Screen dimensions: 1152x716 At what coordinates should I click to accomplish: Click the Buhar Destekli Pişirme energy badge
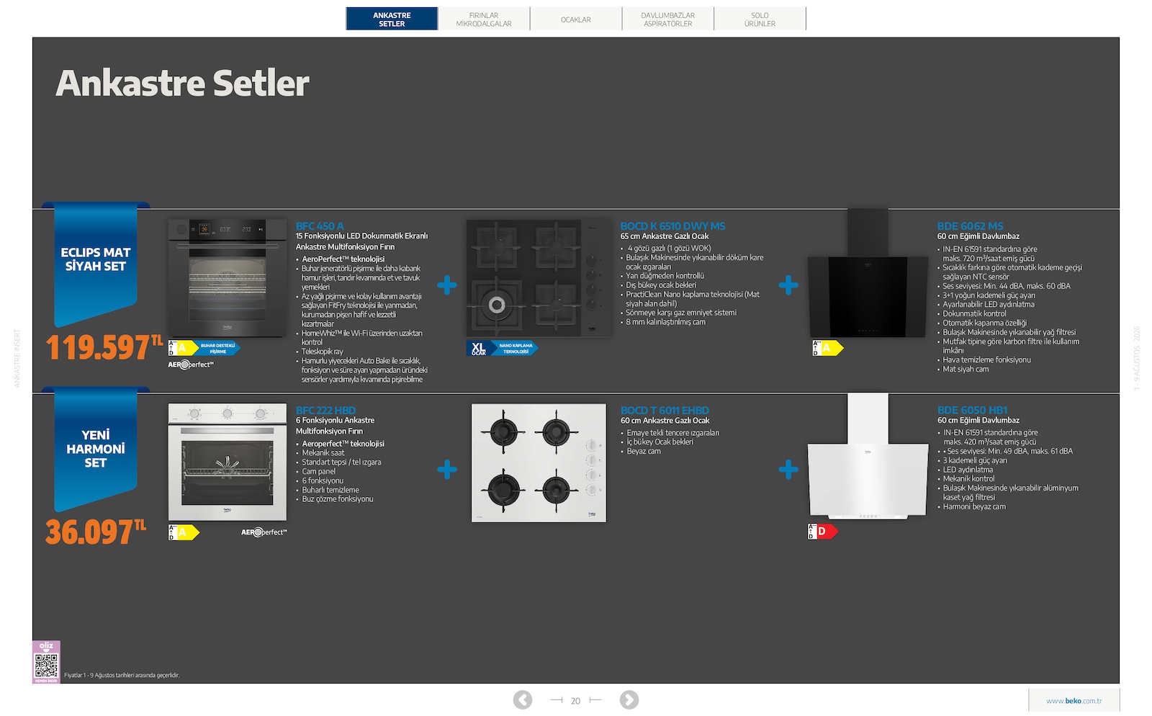(x=204, y=349)
